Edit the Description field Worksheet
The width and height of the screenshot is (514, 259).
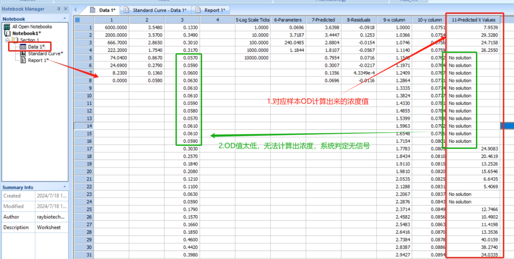click(52, 227)
